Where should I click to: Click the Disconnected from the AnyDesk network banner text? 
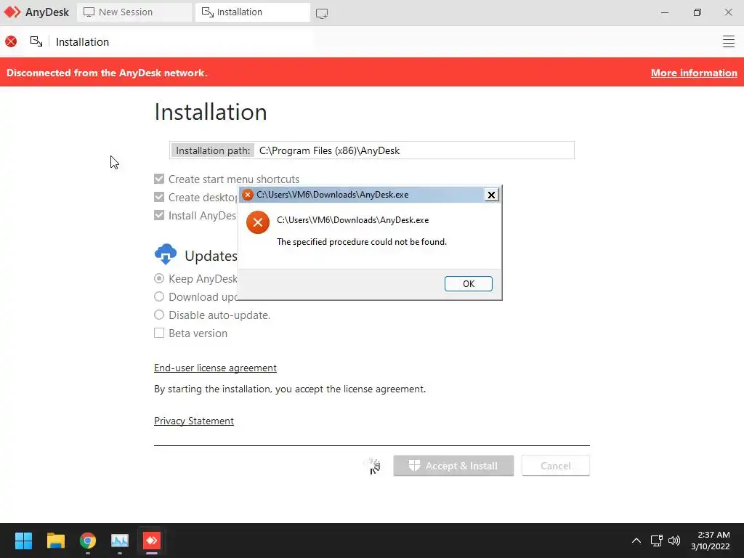pyautogui.click(x=107, y=73)
